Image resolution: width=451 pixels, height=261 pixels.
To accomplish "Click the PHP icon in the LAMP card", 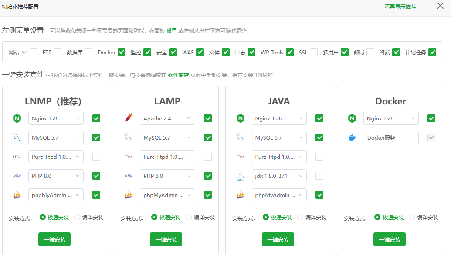I will pyautogui.click(x=129, y=176).
